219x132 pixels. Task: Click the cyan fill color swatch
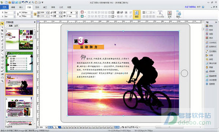pos(82,16)
